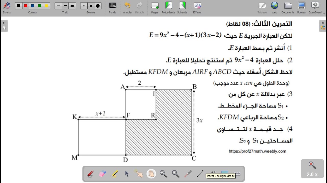Click the Rétablir redo button
Viewport: 327px width, 183px height.
pos(139,8)
